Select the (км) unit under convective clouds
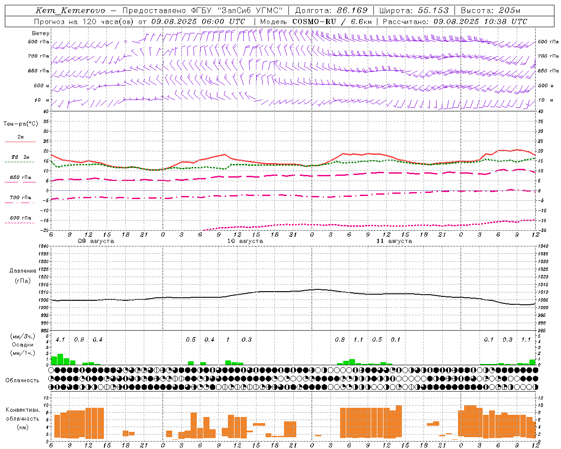561x449 pixels. [x=22, y=427]
